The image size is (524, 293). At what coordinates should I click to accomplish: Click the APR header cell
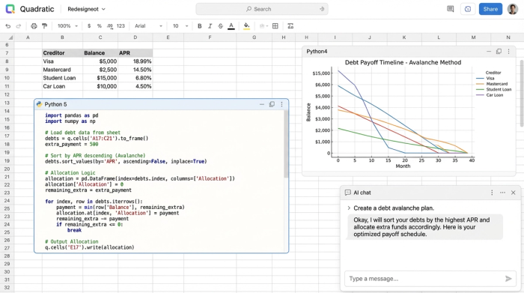click(135, 53)
